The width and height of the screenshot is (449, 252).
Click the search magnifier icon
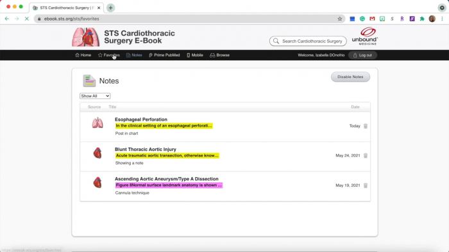pos(276,41)
